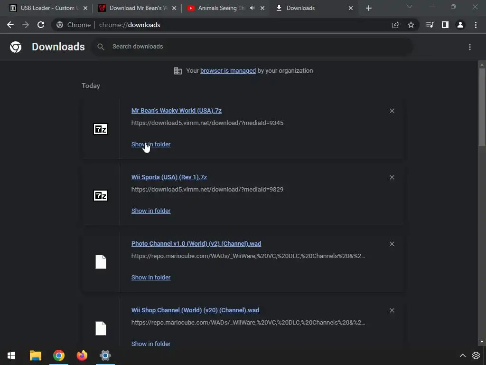Show Wii Sports download in folder
Screen dimensions: 486x365
151,211
